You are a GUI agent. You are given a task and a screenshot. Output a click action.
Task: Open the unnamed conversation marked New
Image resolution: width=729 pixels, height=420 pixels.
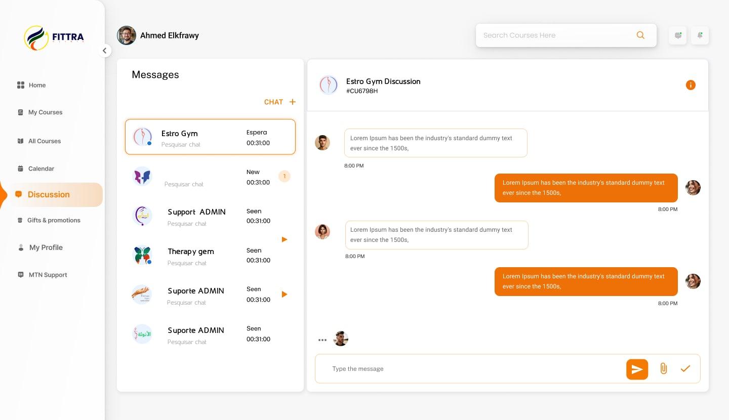point(210,177)
